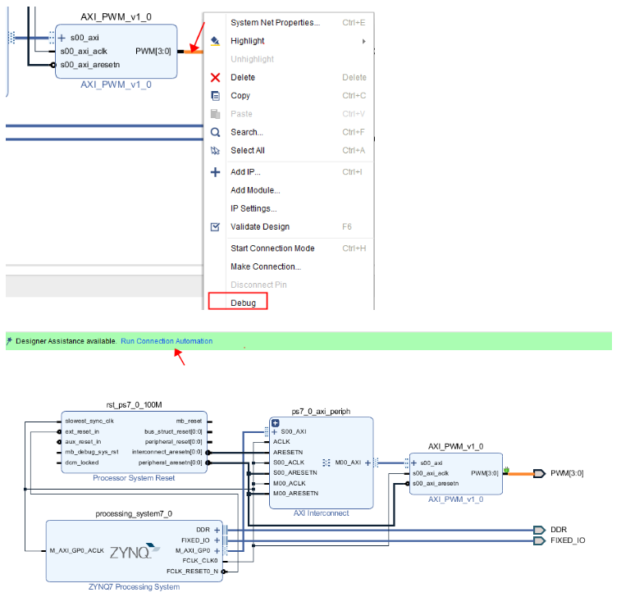The width and height of the screenshot is (621, 597).
Task: Select the orange PWM[3:0] net wire
Action: coord(521,474)
